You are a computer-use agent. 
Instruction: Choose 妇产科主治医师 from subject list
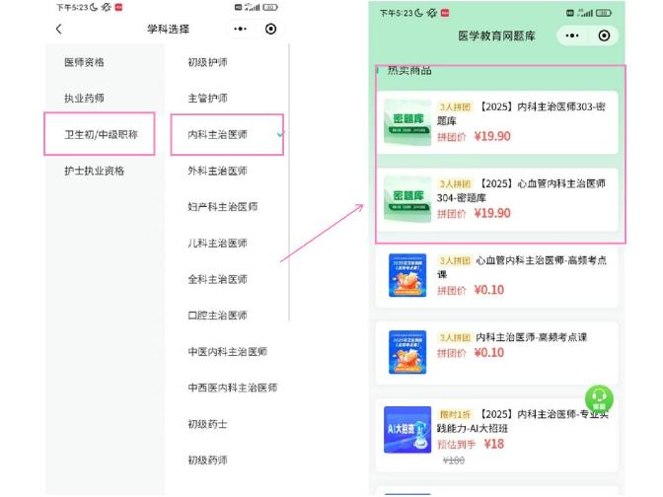pyautogui.click(x=222, y=207)
